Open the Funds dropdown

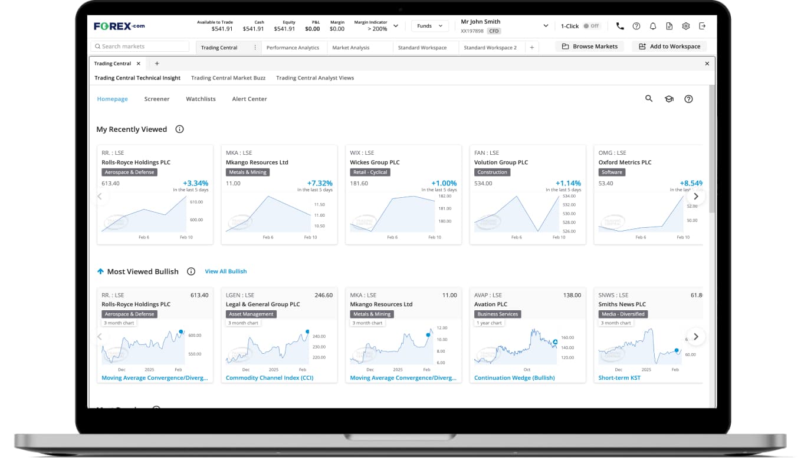point(429,26)
